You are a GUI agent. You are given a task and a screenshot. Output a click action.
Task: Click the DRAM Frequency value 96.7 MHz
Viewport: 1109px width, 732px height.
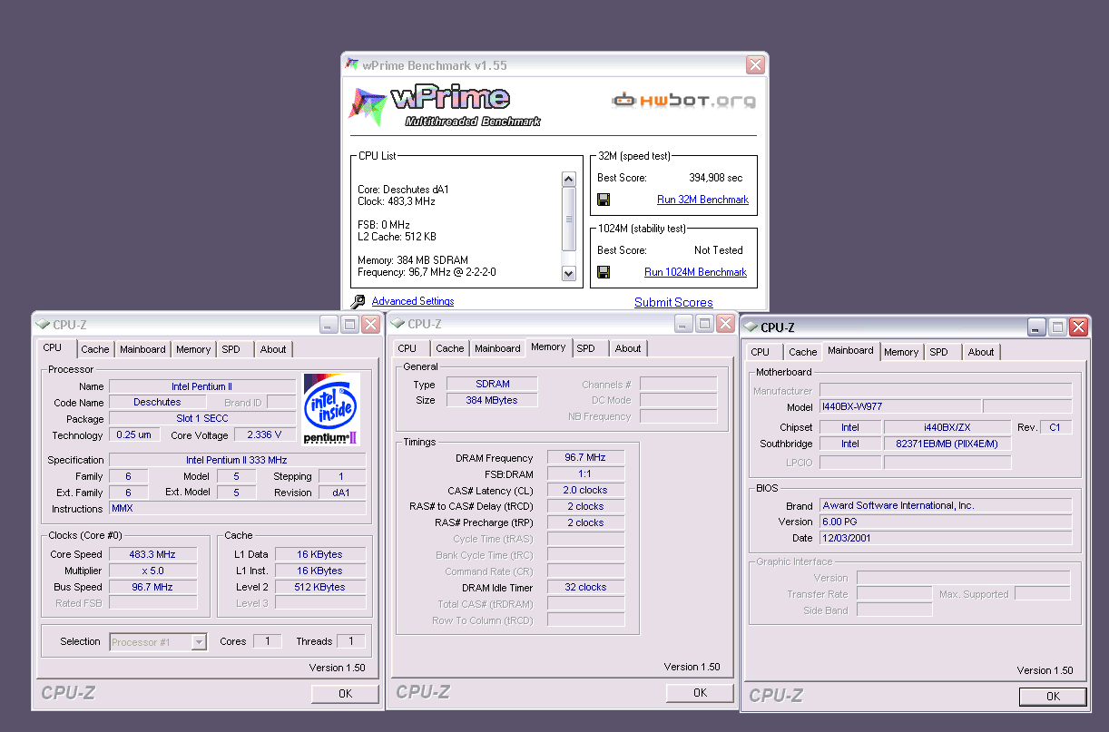585,458
